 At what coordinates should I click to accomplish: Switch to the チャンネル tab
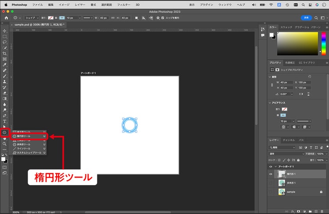[289, 140]
